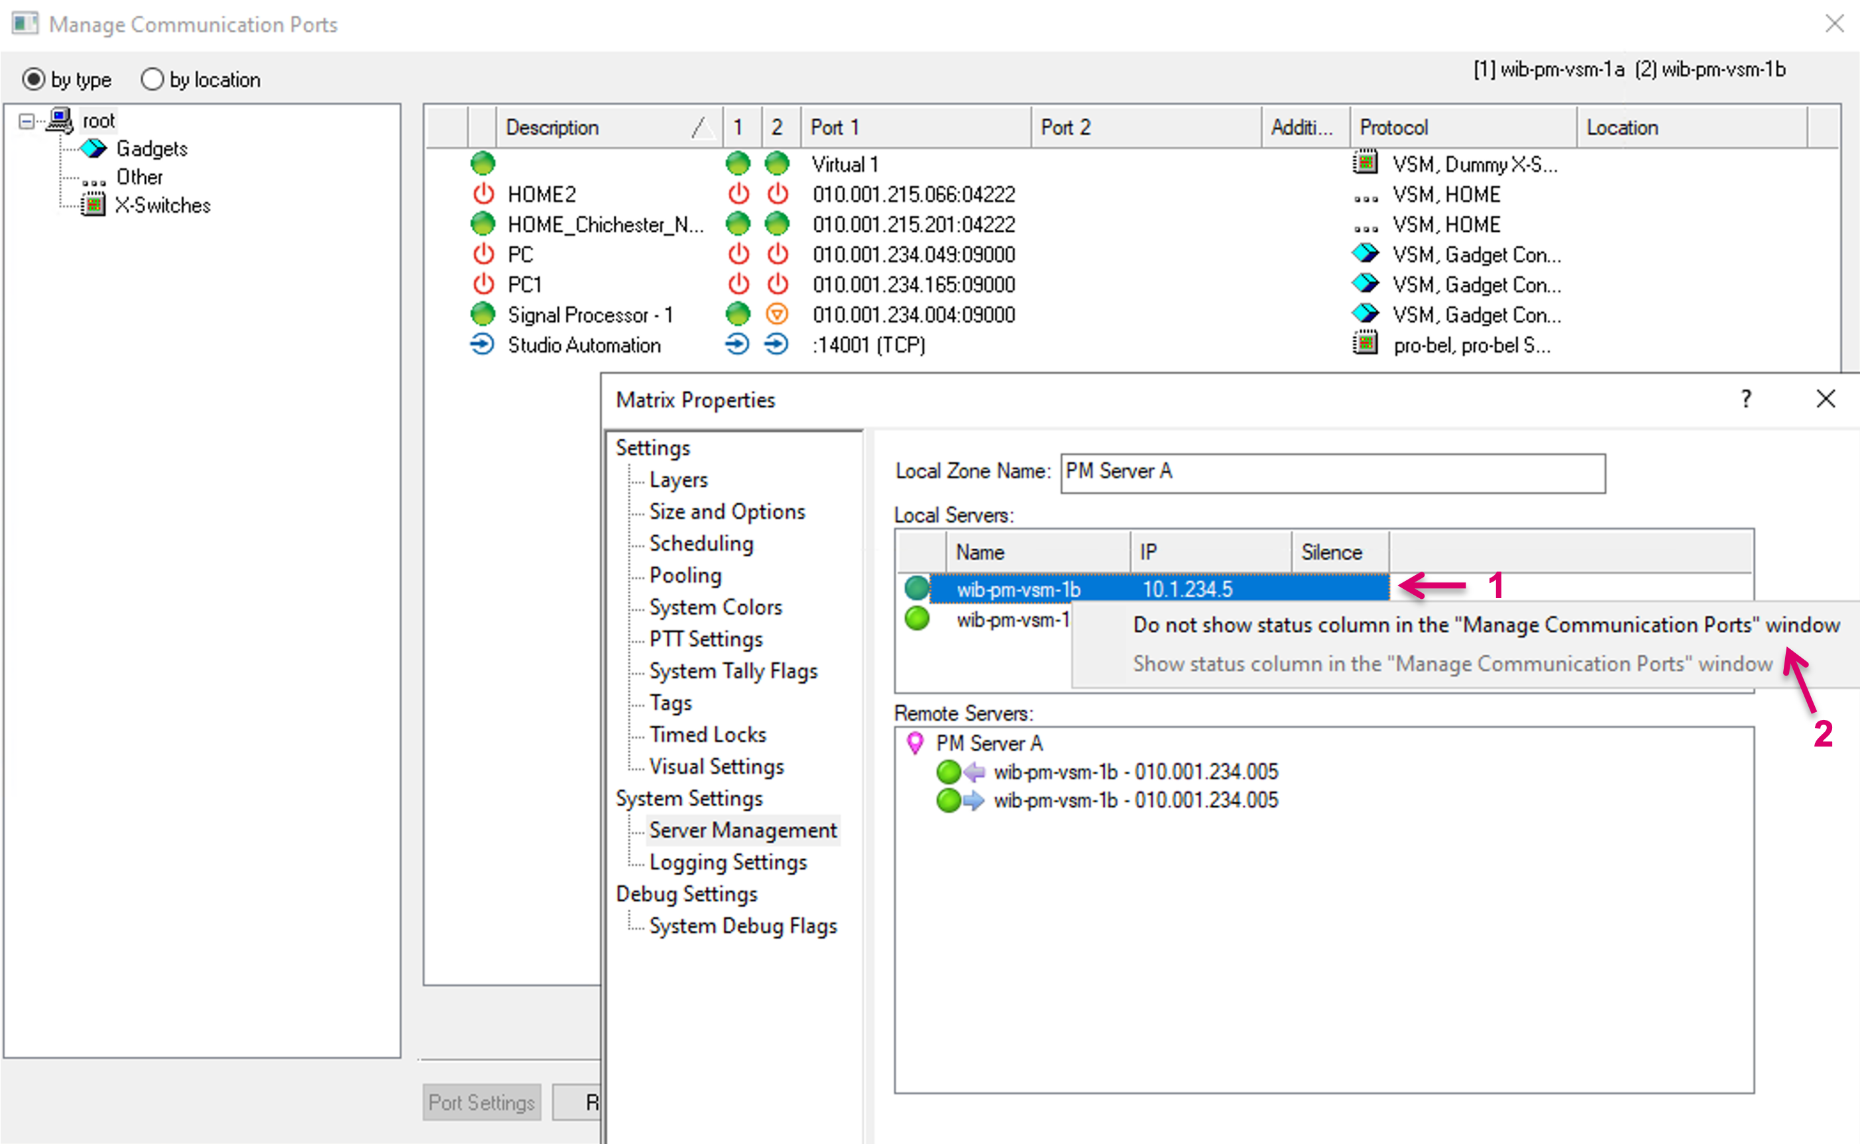Click the Matrix Properties help question mark

tap(1745, 399)
